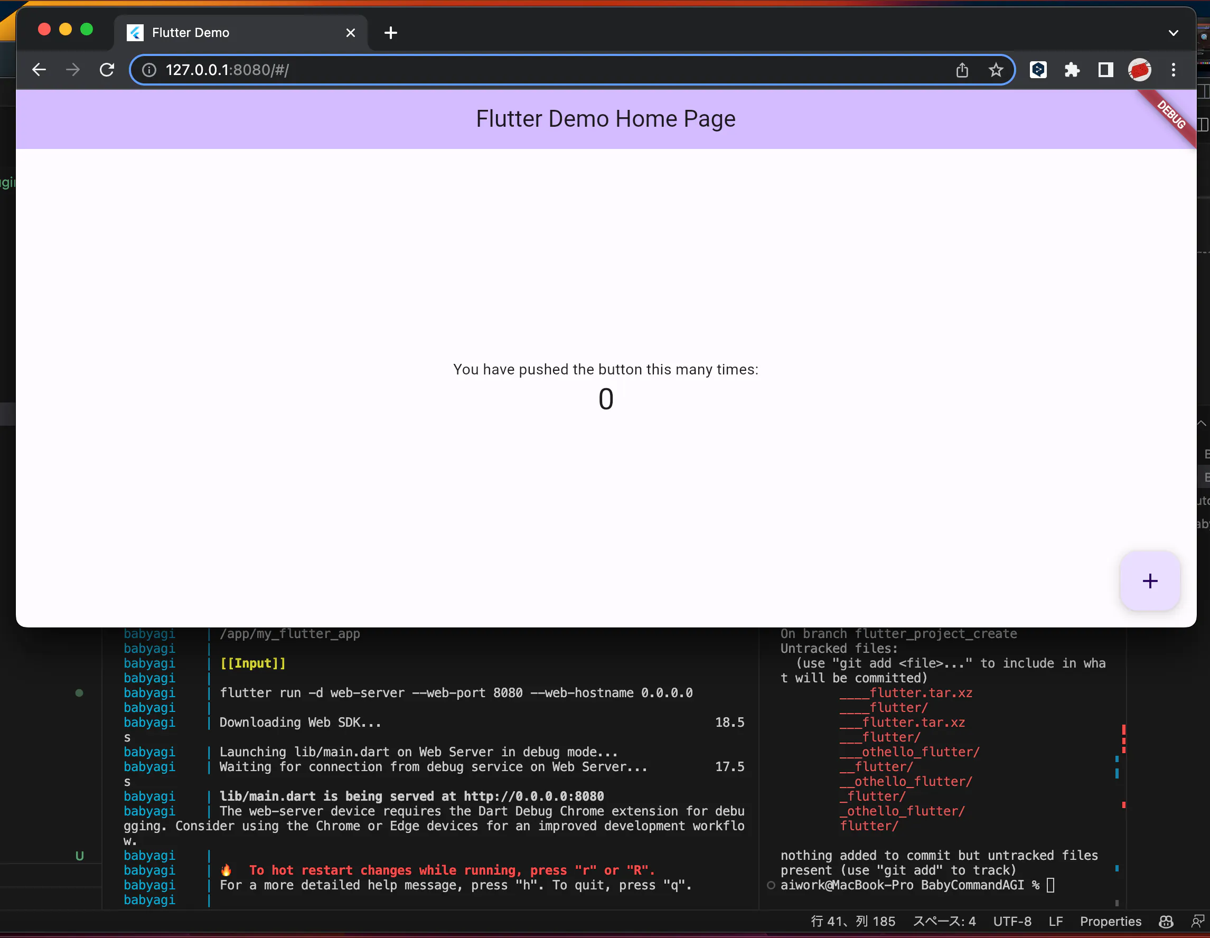Click the DEBUG banner ribbon

[1170, 115]
